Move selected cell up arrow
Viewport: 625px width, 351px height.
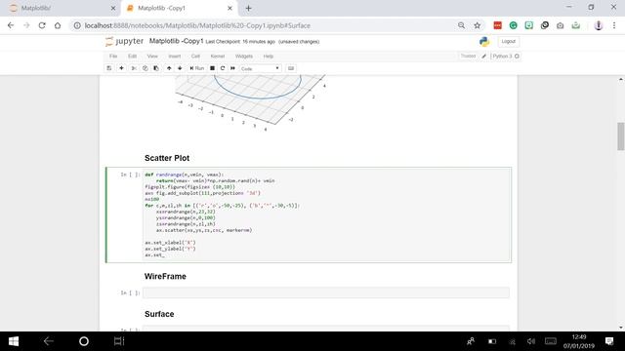(x=169, y=68)
